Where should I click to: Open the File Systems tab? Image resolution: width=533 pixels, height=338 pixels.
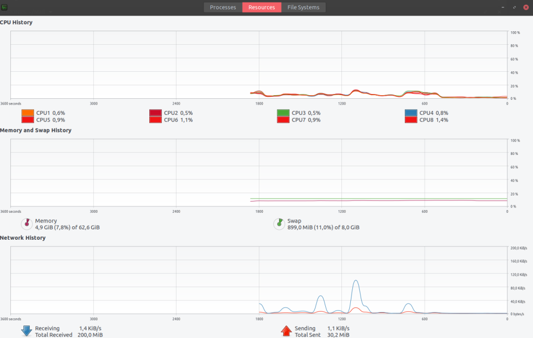(x=303, y=7)
